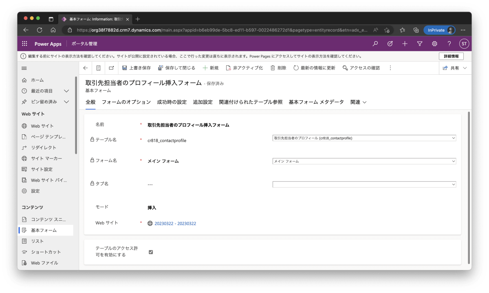Open the task flow target icon in header
The height and width of the screenshot is (293, 489).
[x=390, y=44]
